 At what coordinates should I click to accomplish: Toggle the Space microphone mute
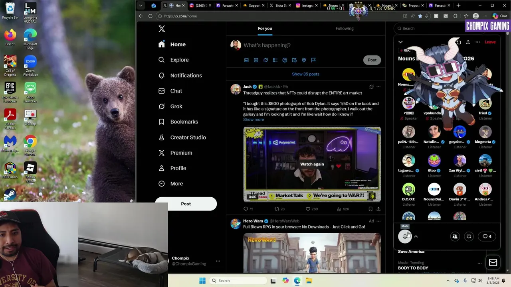point(405,236)
